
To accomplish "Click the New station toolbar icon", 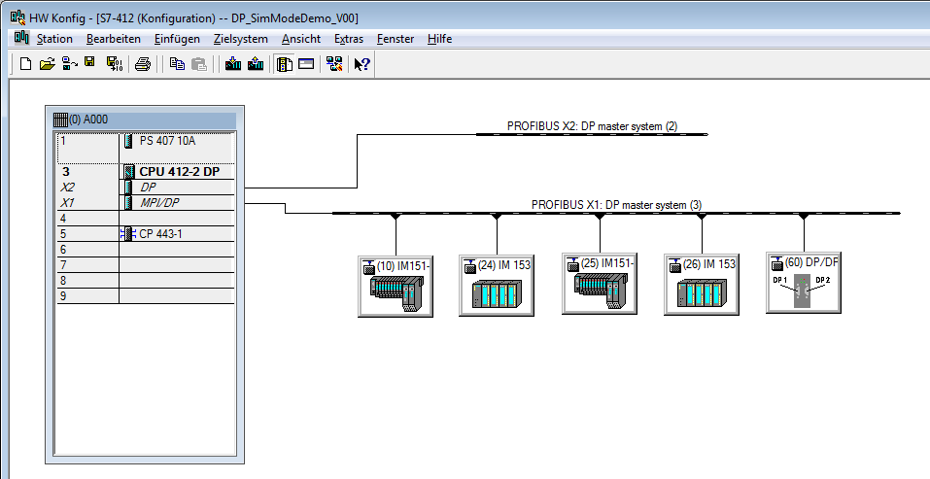I will point(26,64).
